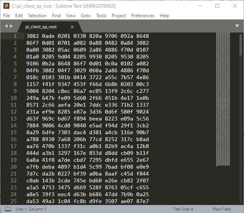Click hex value d31a on line 12
244x213 pixels.
tap(32, 112)
